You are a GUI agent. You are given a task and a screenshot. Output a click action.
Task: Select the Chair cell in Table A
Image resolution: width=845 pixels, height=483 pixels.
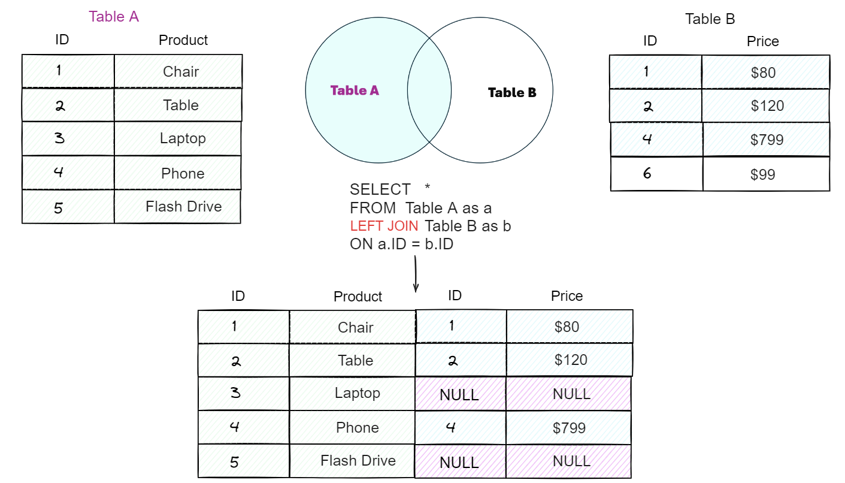pyautogui.click(x=180, y=72)
